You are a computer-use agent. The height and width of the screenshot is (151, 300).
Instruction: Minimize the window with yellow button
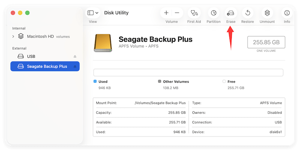pyautogui.click(x=20, y=13)
